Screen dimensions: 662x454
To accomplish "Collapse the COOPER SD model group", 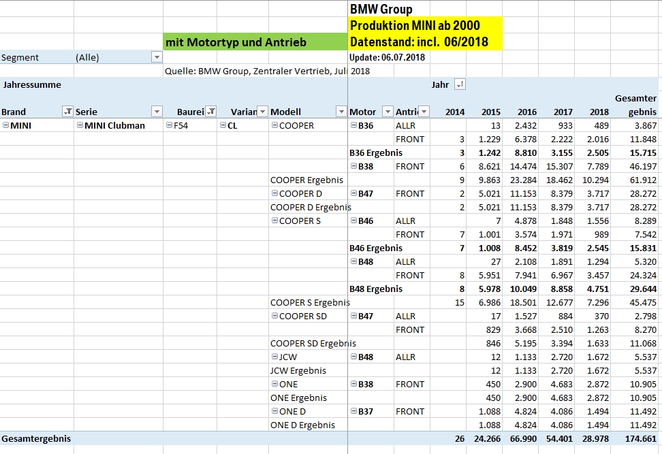I will [275, 316].
